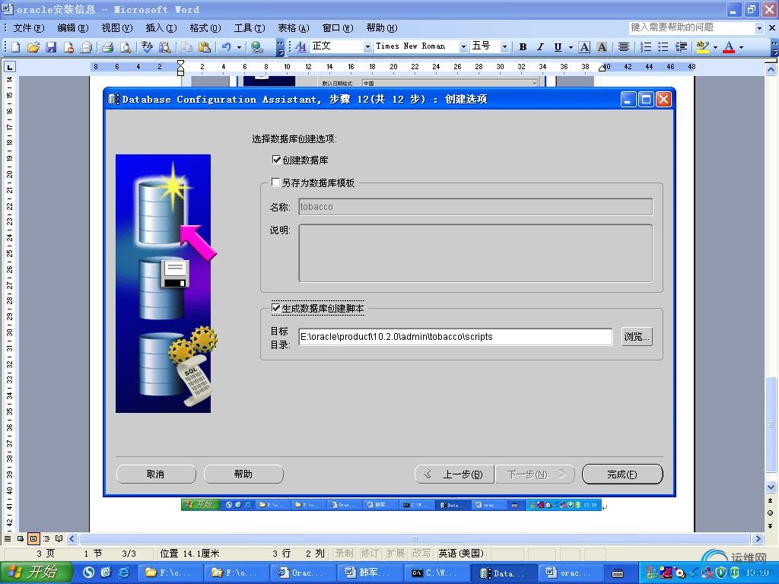Apply bulleted list formatting

click(663, 46)
